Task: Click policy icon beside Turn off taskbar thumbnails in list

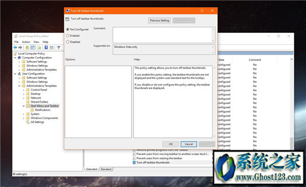Action: pyautogui.click(x=134, y=163)
